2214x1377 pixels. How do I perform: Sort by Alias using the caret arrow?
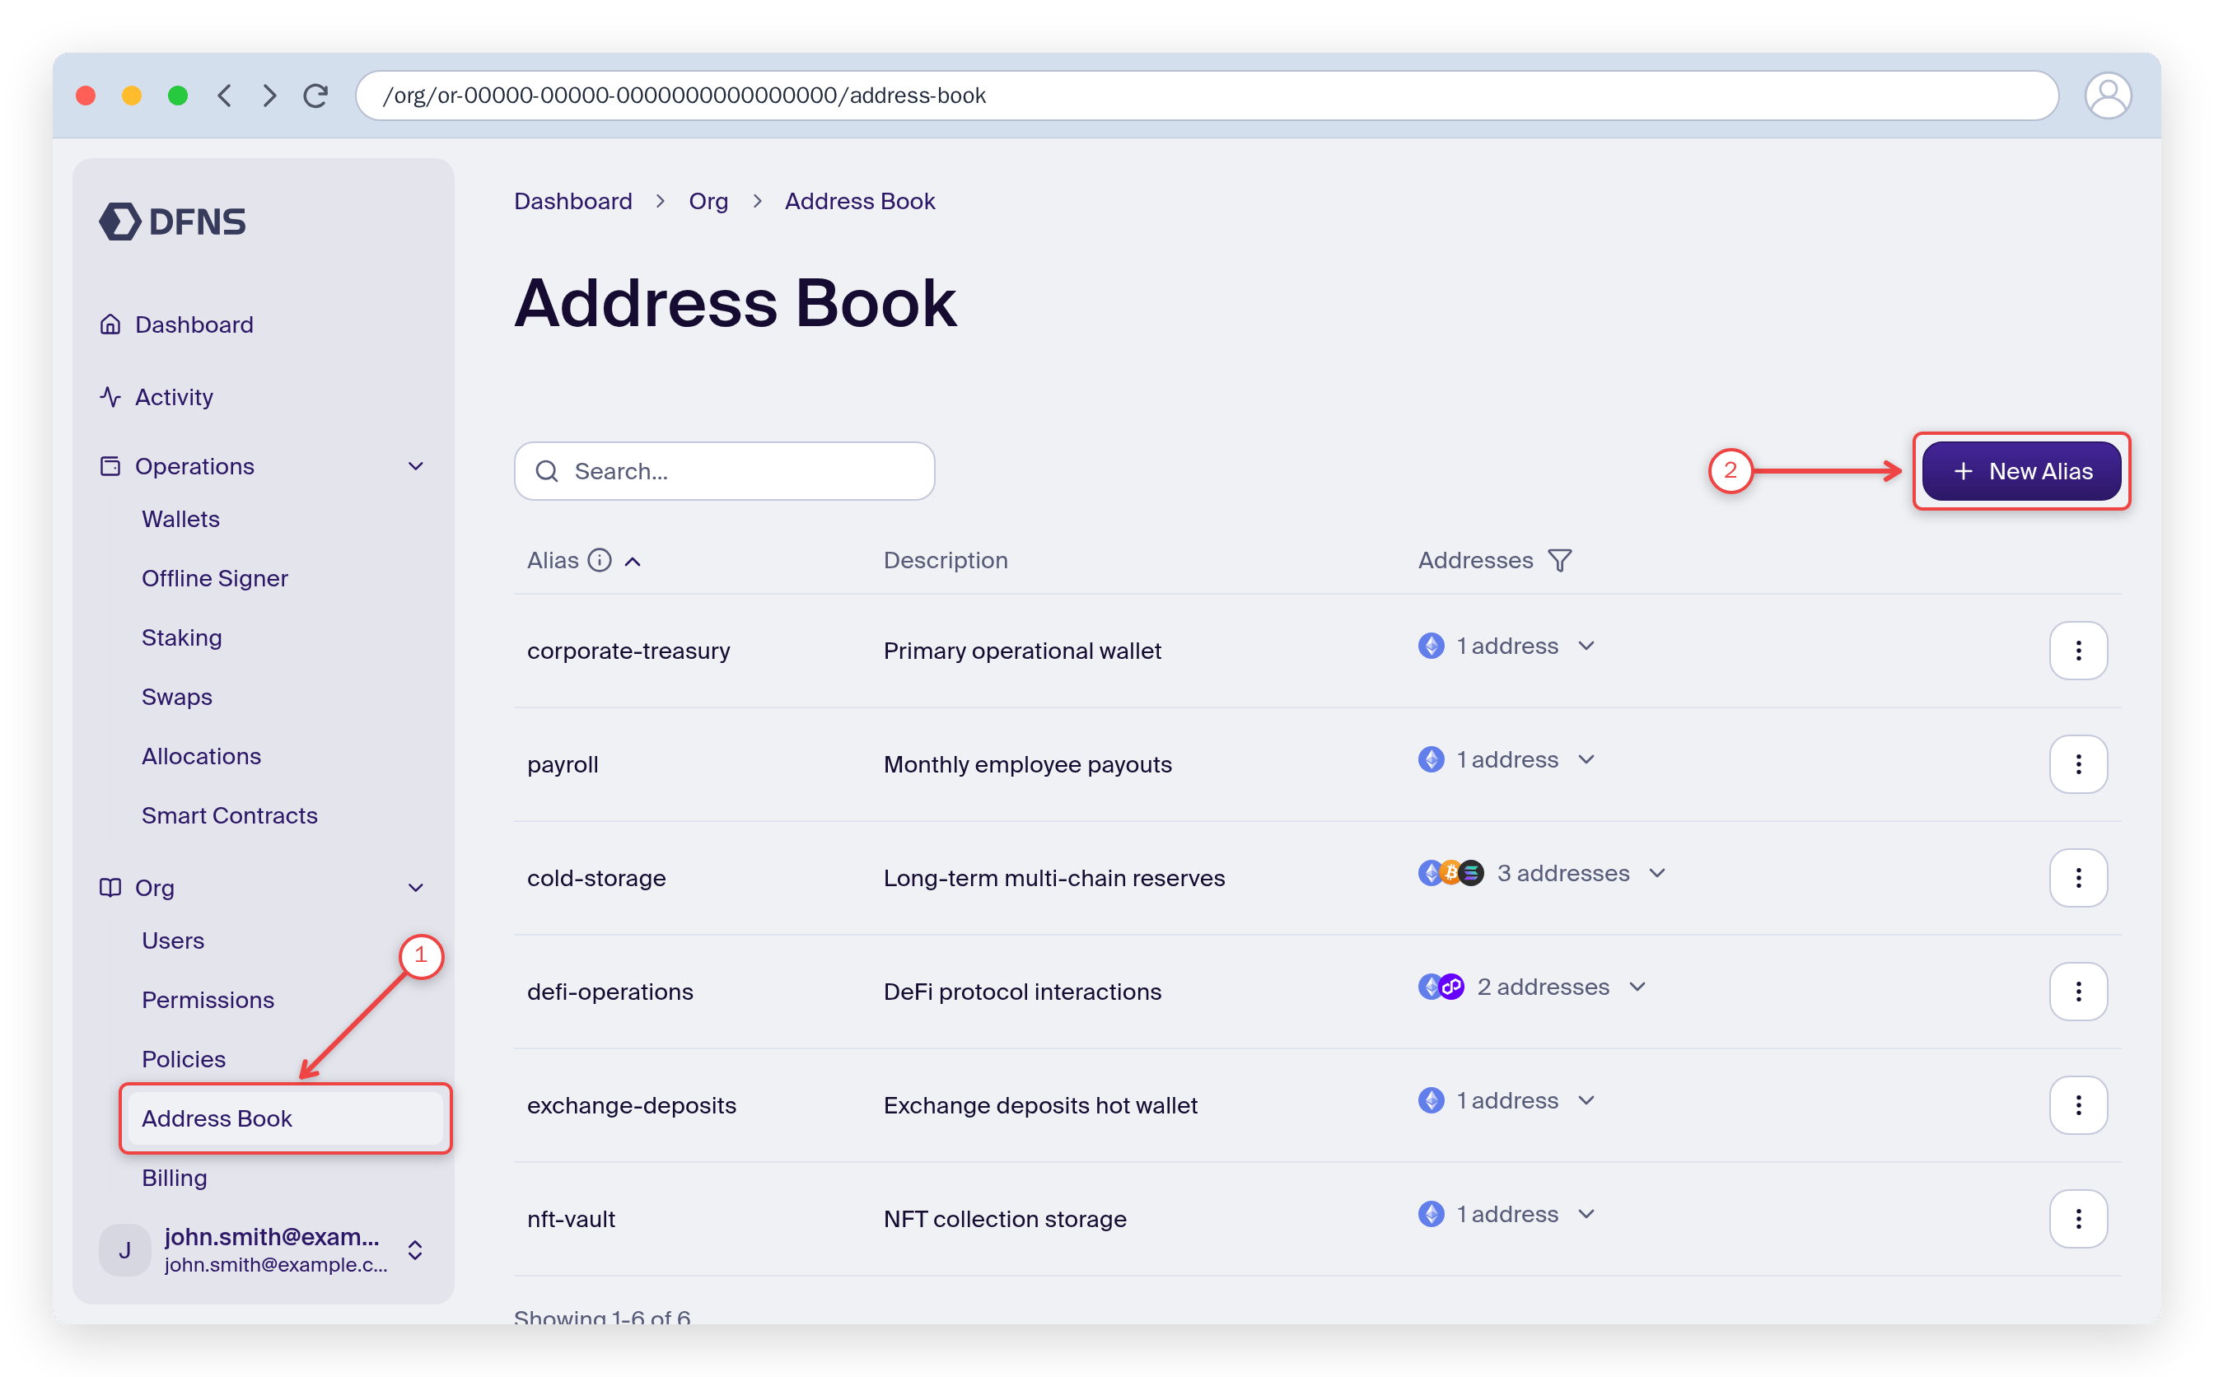point(633,562)
